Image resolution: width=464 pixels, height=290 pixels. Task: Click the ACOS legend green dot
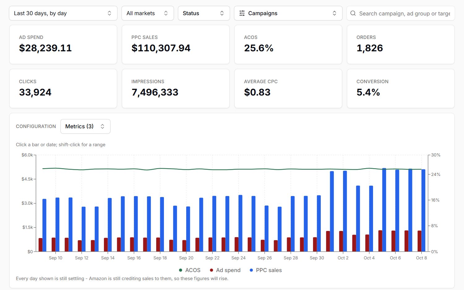181,270
